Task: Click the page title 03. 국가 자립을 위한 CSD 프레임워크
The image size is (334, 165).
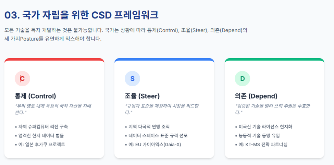Action: tap(82, 15)
